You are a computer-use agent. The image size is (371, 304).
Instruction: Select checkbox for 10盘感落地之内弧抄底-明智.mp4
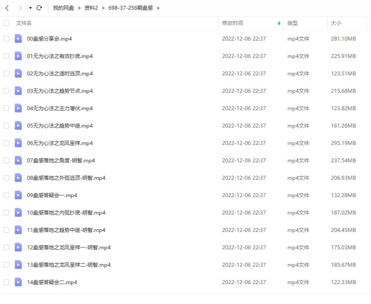[6, 213]
